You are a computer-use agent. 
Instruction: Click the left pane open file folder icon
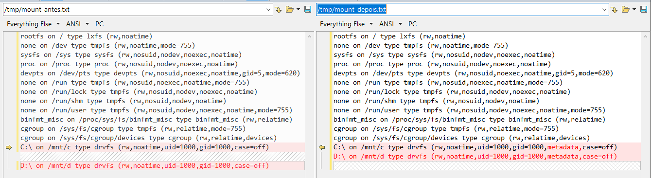[x=290, y=9]
